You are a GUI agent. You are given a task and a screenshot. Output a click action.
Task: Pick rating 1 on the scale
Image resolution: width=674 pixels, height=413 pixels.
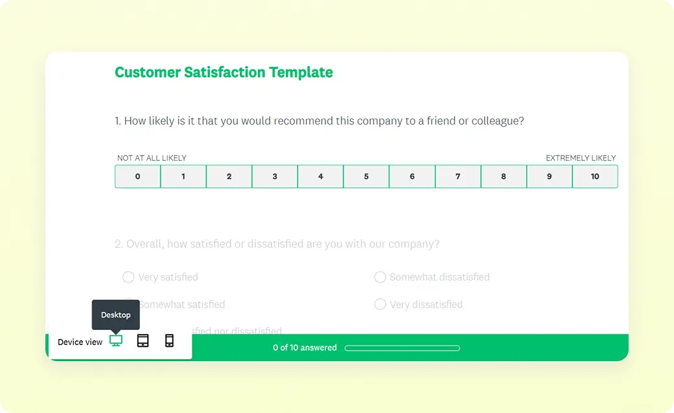point(183,176)
